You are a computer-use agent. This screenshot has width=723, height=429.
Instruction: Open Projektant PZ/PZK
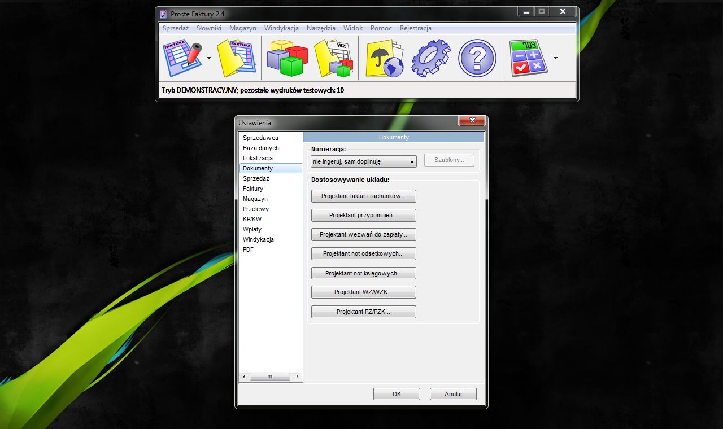click(364, 312)
